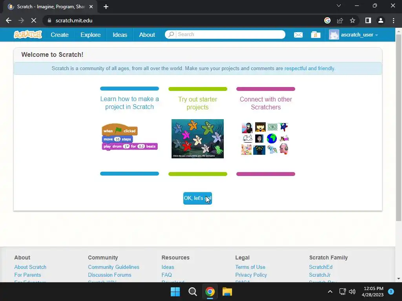View site information via the lock icon
Viewport: 402px width, 301px height.
coord(49,20)
